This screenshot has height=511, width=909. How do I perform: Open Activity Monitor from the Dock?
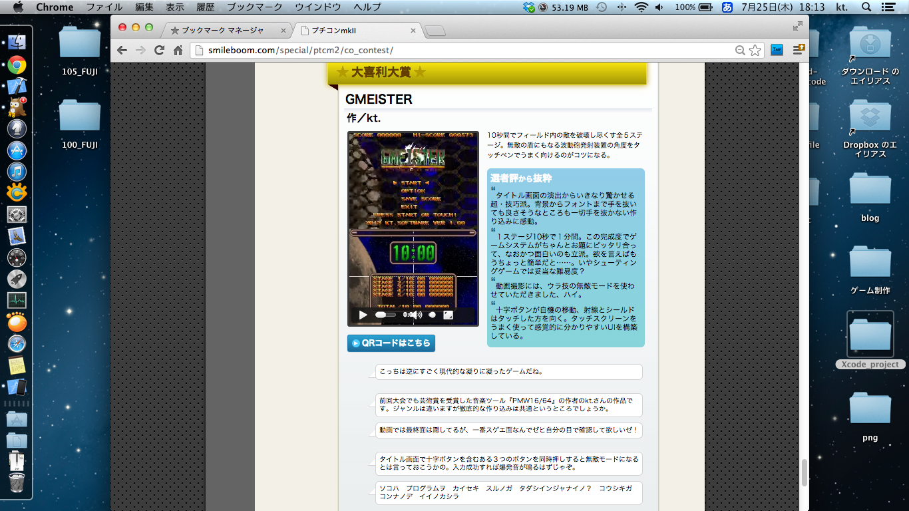coord(17,300)
